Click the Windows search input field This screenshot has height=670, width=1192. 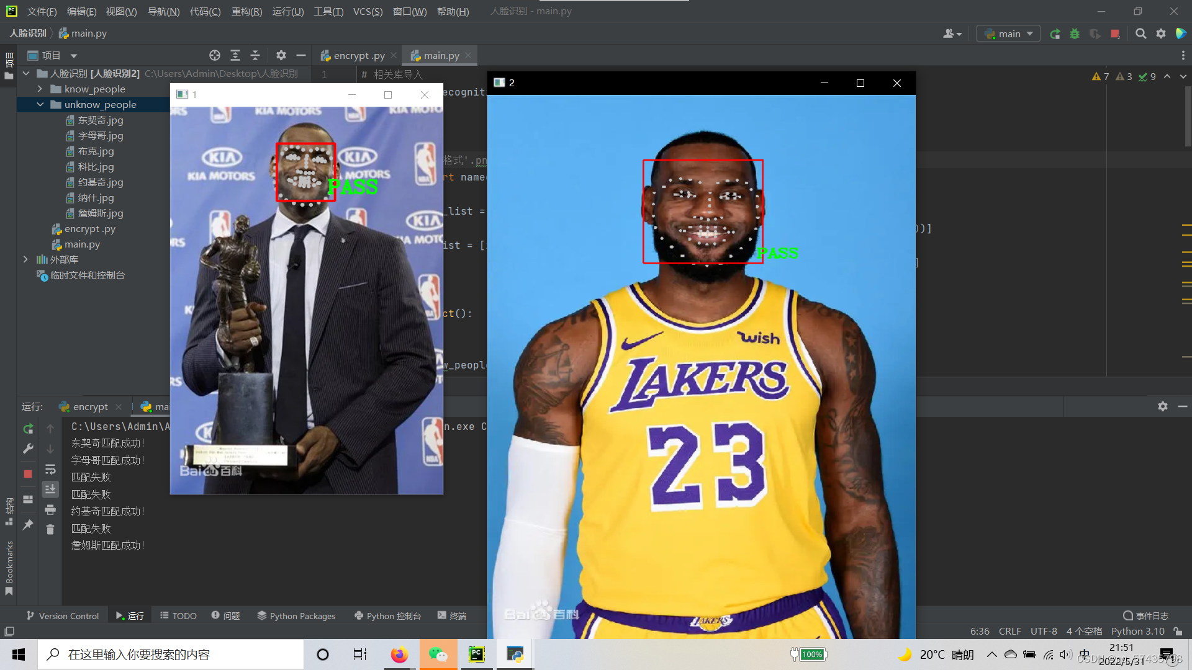coord(171,654)
